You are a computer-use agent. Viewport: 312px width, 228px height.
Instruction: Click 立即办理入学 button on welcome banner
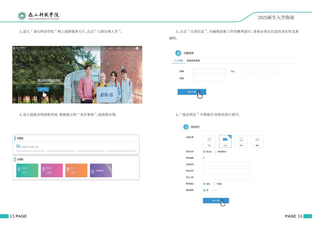point(43,89)
